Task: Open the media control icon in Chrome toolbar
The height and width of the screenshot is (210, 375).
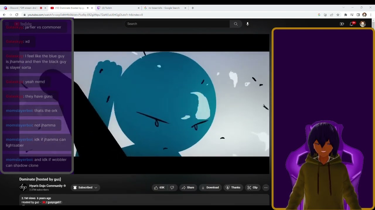Action: coord(352,15)
